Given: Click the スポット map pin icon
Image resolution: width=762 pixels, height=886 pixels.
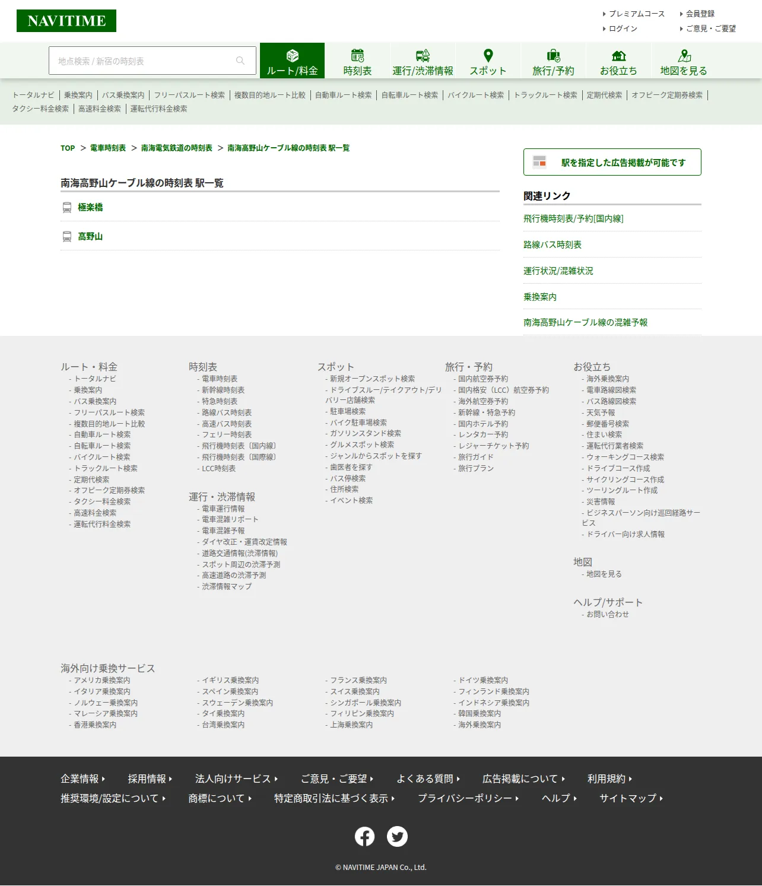Looking at the screenshot, I should click(x=488, y=56).
